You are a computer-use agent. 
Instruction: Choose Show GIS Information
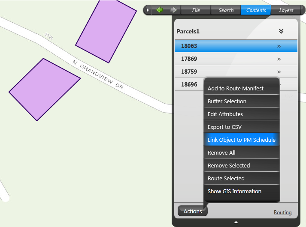(x=234, y=191)
